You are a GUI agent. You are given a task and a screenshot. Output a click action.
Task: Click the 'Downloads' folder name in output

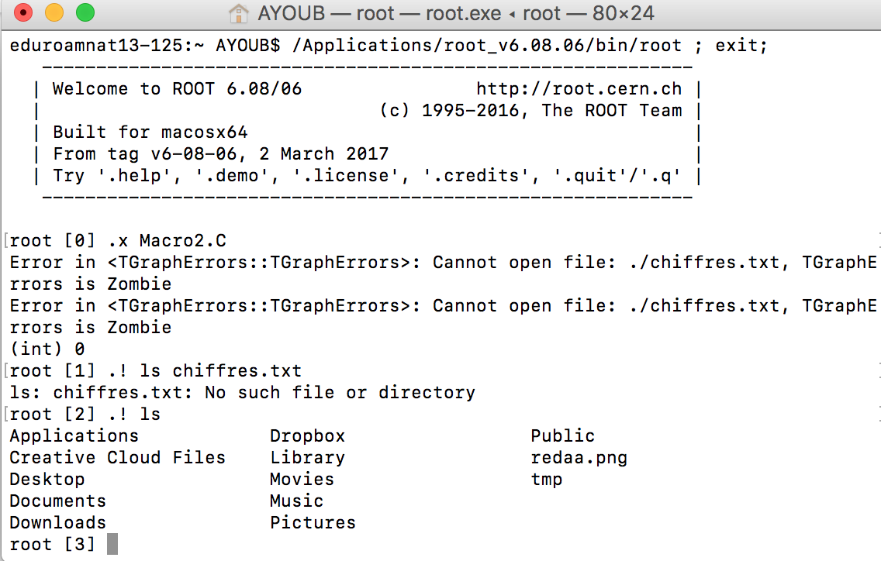pos(58,523)
